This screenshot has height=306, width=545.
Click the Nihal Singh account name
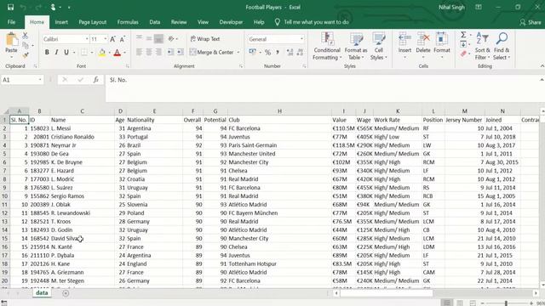(x=451, y=7)
